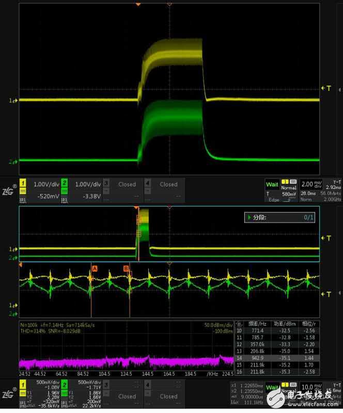Click cursor A marker on zoomed waveform
The image size is (343, 413).
pyautogui.click(x=94, y=268)
